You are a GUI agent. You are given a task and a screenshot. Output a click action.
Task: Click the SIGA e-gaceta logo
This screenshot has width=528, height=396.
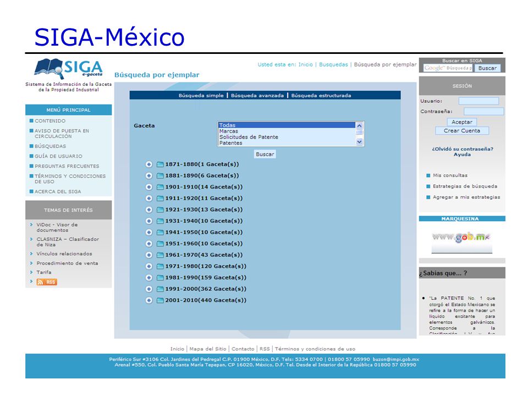point(68,69)
